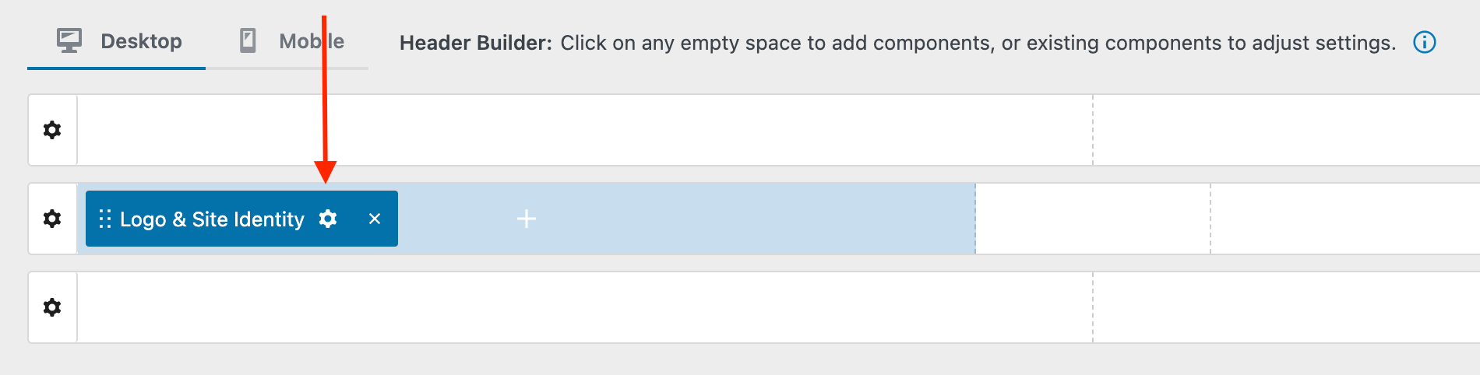Click the 'Header Builder:' heading text
The width and height of the screenshot is (1480, 375).
click(x=475, y=43)
